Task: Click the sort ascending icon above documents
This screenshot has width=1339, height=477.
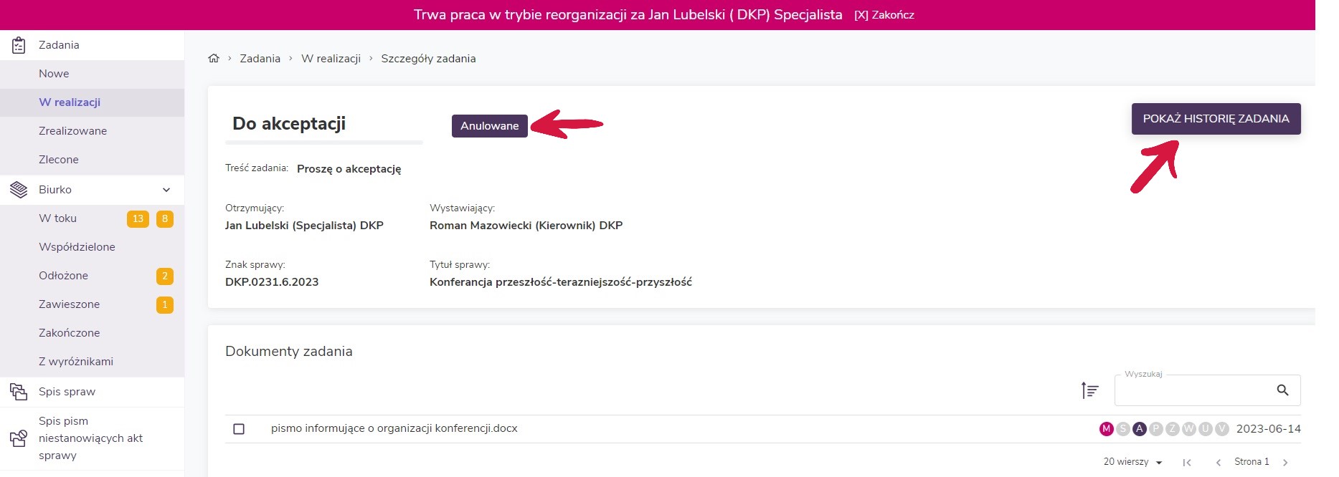Action: 1089,390
